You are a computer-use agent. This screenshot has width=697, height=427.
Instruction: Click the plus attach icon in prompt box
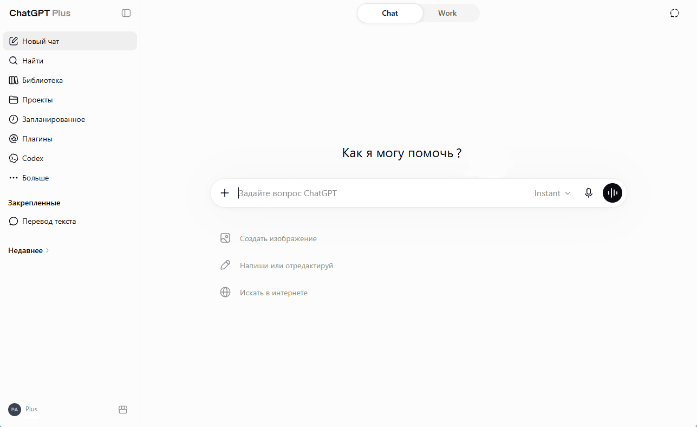coord(225,193)
